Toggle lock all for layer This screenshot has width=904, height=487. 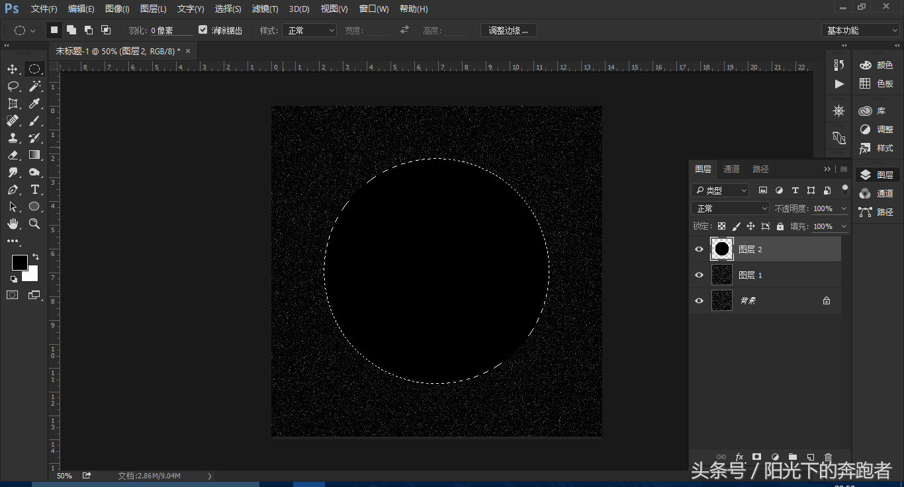(x=780, y=226)
